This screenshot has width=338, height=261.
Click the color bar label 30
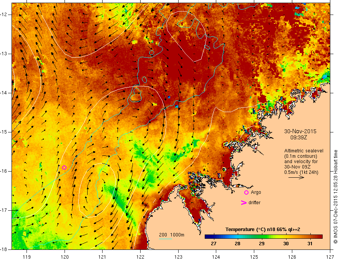click(286, 244)
